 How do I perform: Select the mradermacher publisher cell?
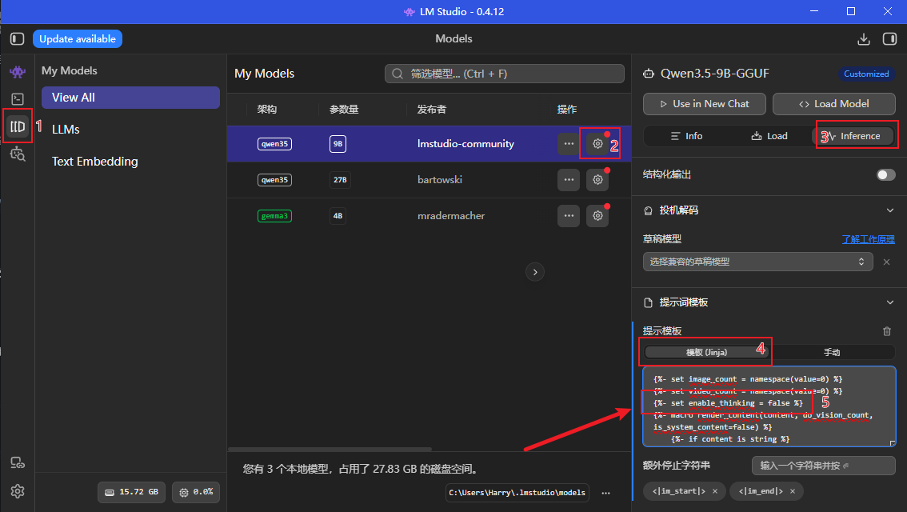click(x=451, y=216)
